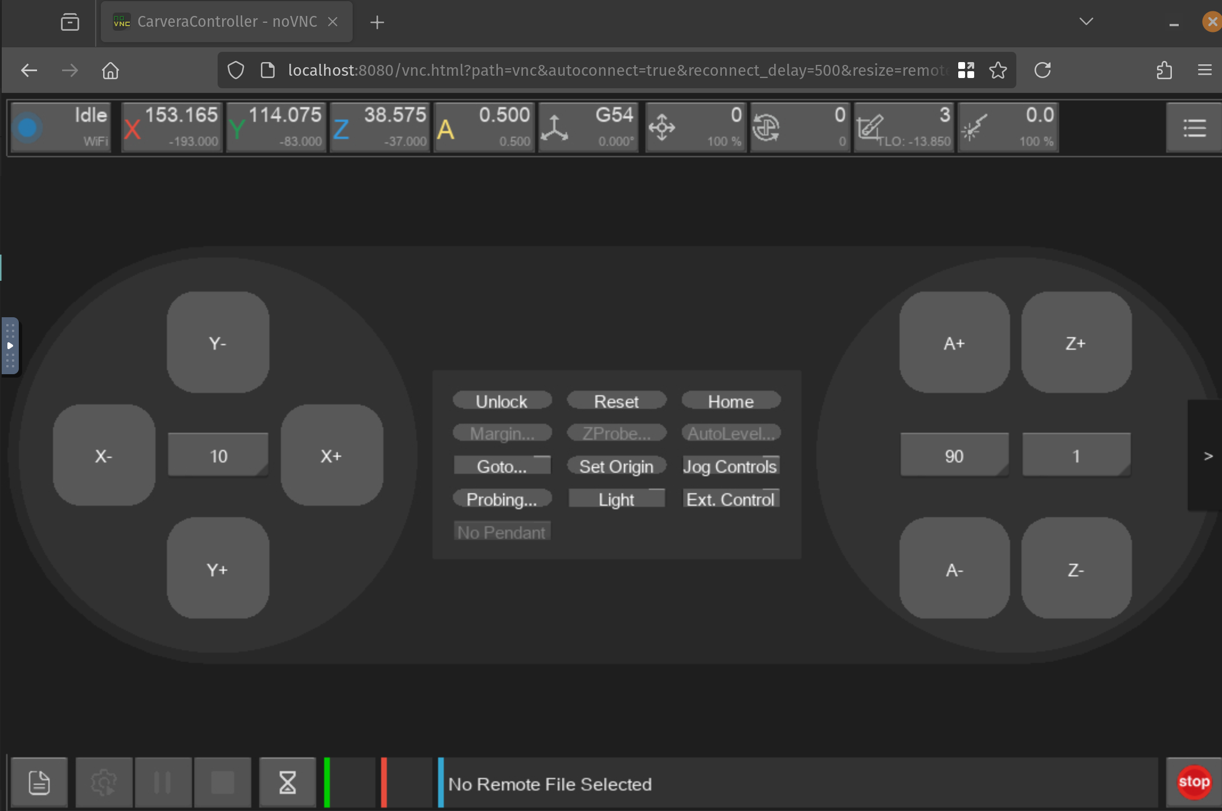Click the G54 coordinate system panel
This screenshot has width=1222, height=811.
[588, 128]
